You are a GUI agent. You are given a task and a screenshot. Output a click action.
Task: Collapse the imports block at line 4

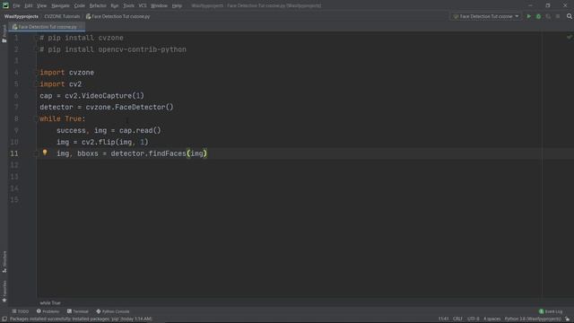pos(36,73)
